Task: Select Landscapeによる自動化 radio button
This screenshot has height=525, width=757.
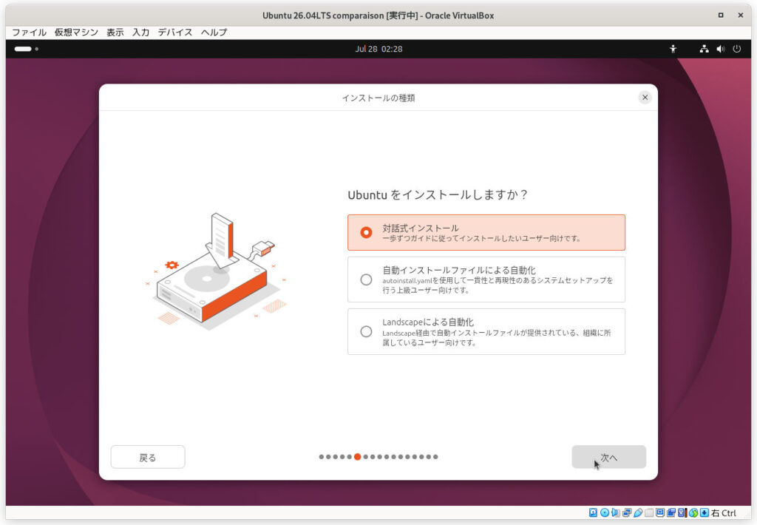Action: pyautogui.click(x=366, y=331)
